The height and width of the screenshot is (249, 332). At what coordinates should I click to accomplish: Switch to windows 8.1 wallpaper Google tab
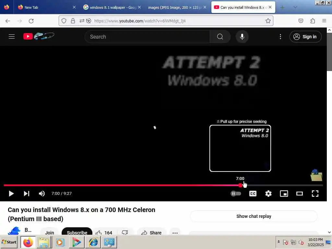(x=112, y=7)
